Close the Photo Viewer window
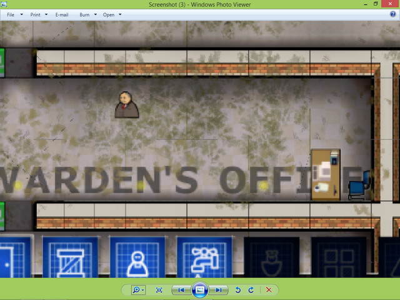This screenshot has height=300, width=400. [390, 4]
